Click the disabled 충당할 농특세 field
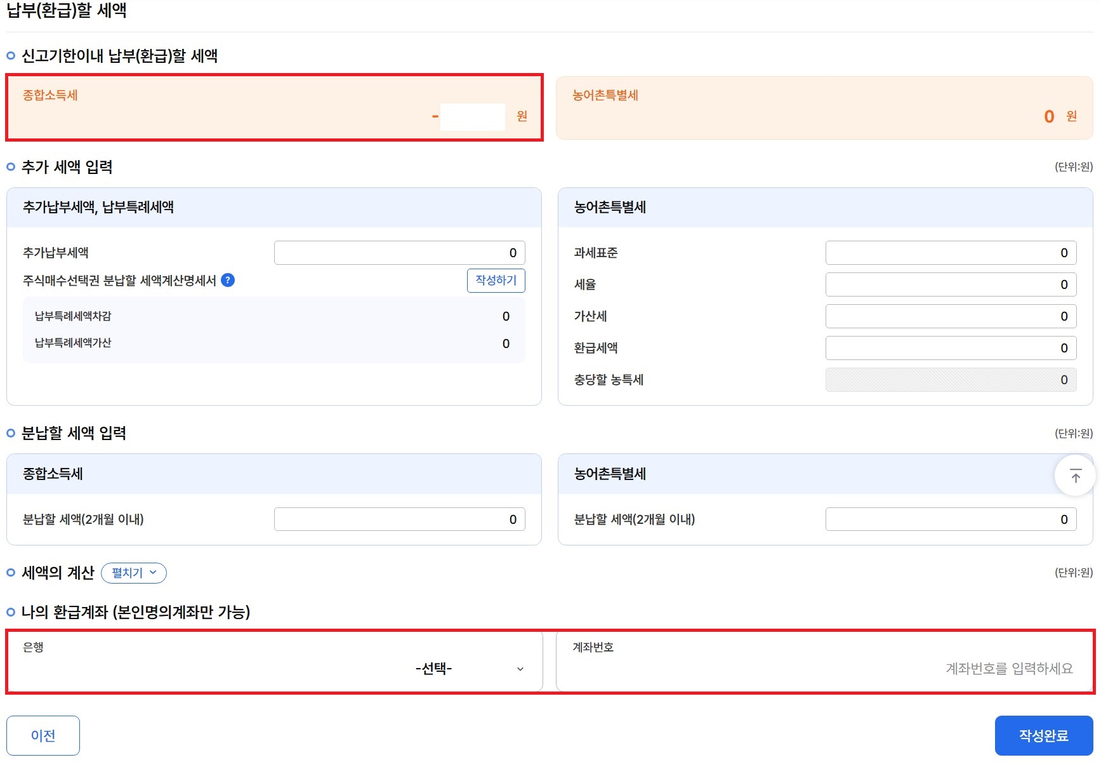This screenshot has height=762, width=1101. (951, 380)
